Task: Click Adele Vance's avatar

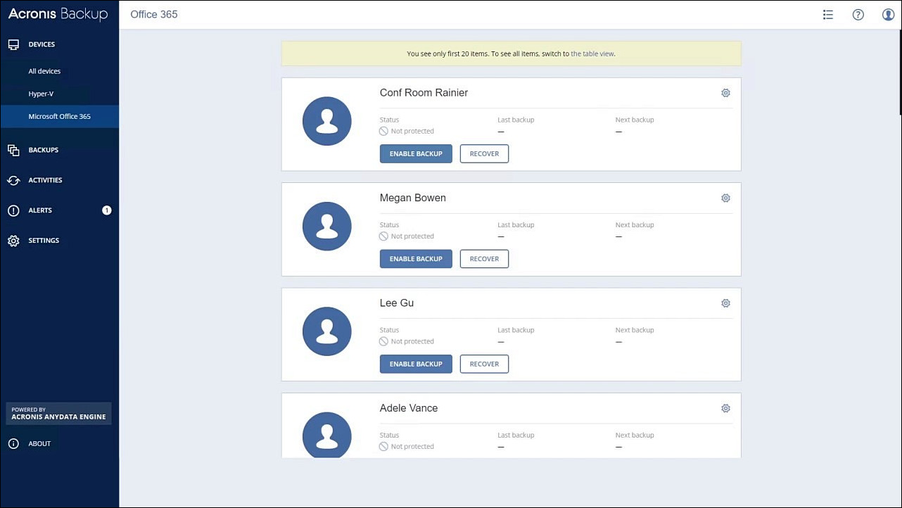Action: 327,435
